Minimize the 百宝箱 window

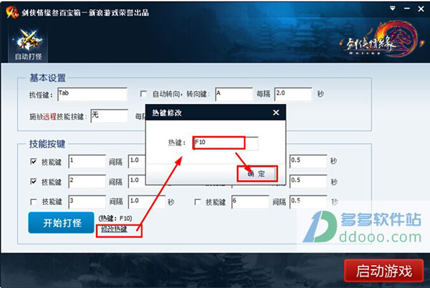pyautogui.click(x=407, y=9)
